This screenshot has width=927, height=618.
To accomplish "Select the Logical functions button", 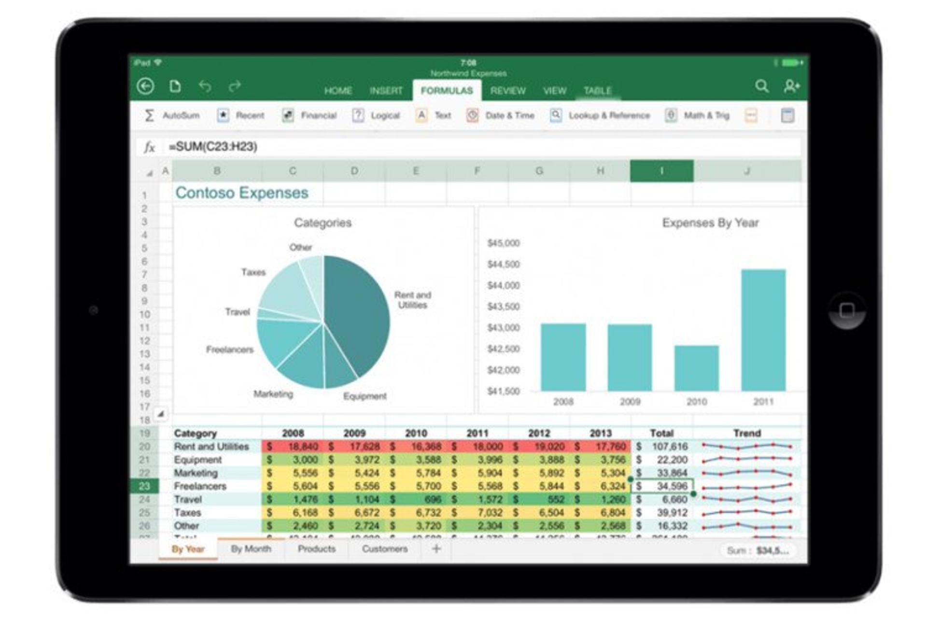I will 376,115.
